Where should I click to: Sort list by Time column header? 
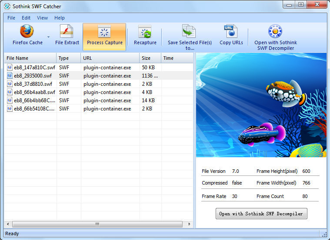[177, 58]
